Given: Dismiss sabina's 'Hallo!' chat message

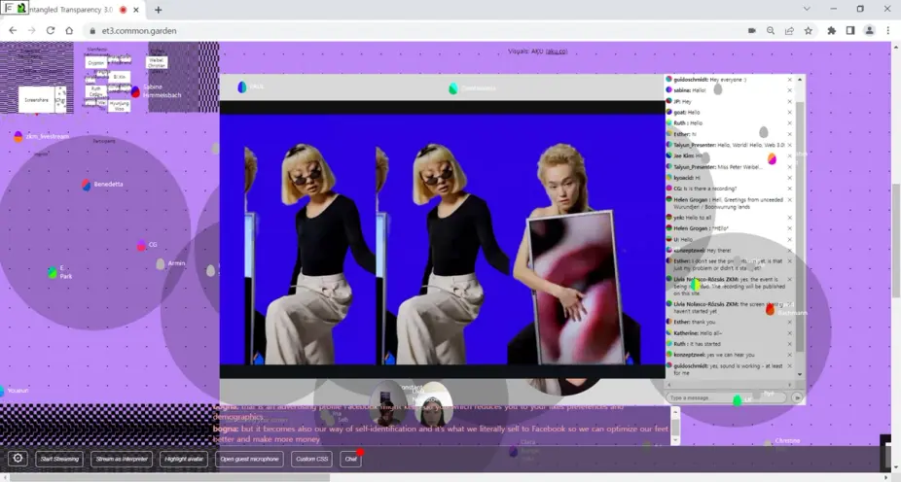Looking at the screenshot, I should pyautogui.click(x=789, y=90).
